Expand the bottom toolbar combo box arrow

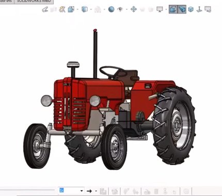click(82, 191)
